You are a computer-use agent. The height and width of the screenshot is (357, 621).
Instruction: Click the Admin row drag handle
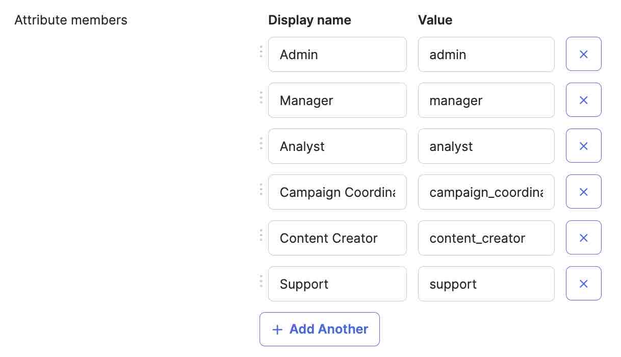click(261, 51)
